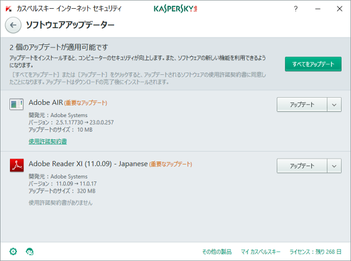Click the Adobe Reader XI red icon
The width and height of the screenshot is (351, 261).
tap(17, 165)
